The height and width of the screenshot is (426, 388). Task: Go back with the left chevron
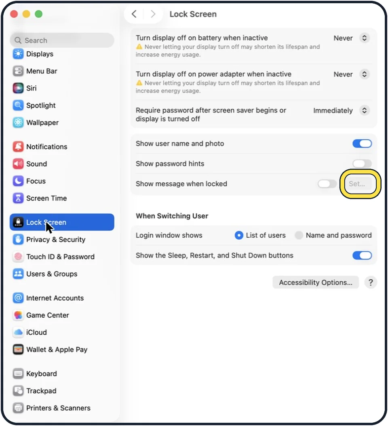point(134,14)
